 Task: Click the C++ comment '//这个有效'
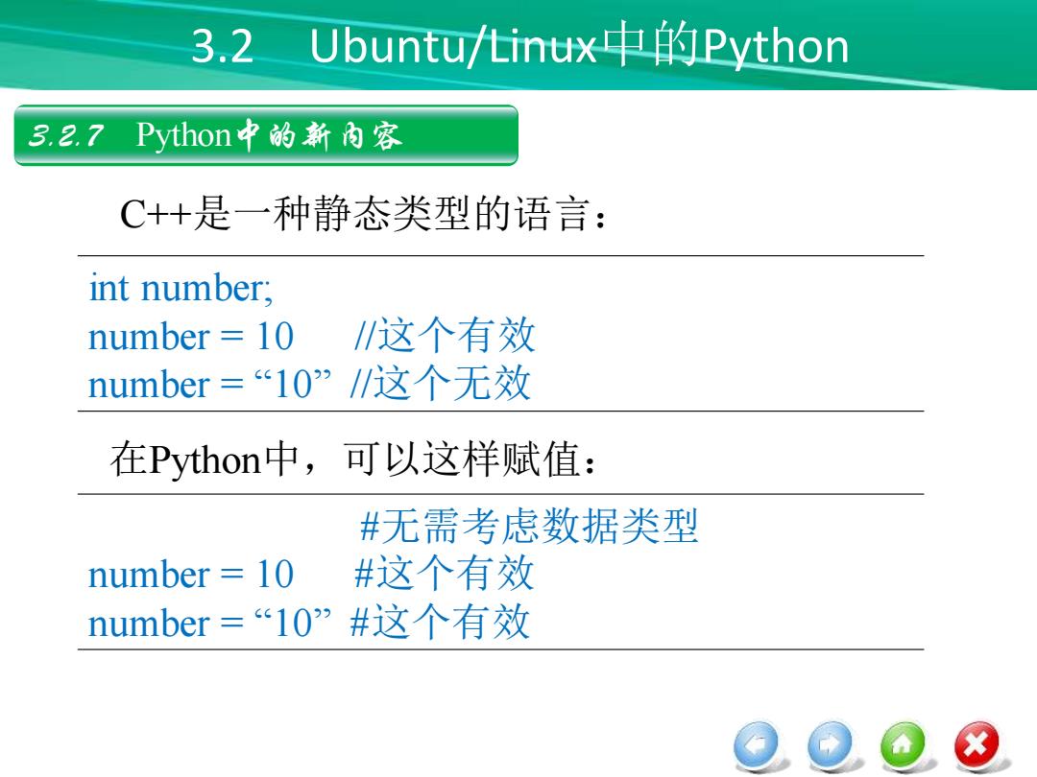445,335
